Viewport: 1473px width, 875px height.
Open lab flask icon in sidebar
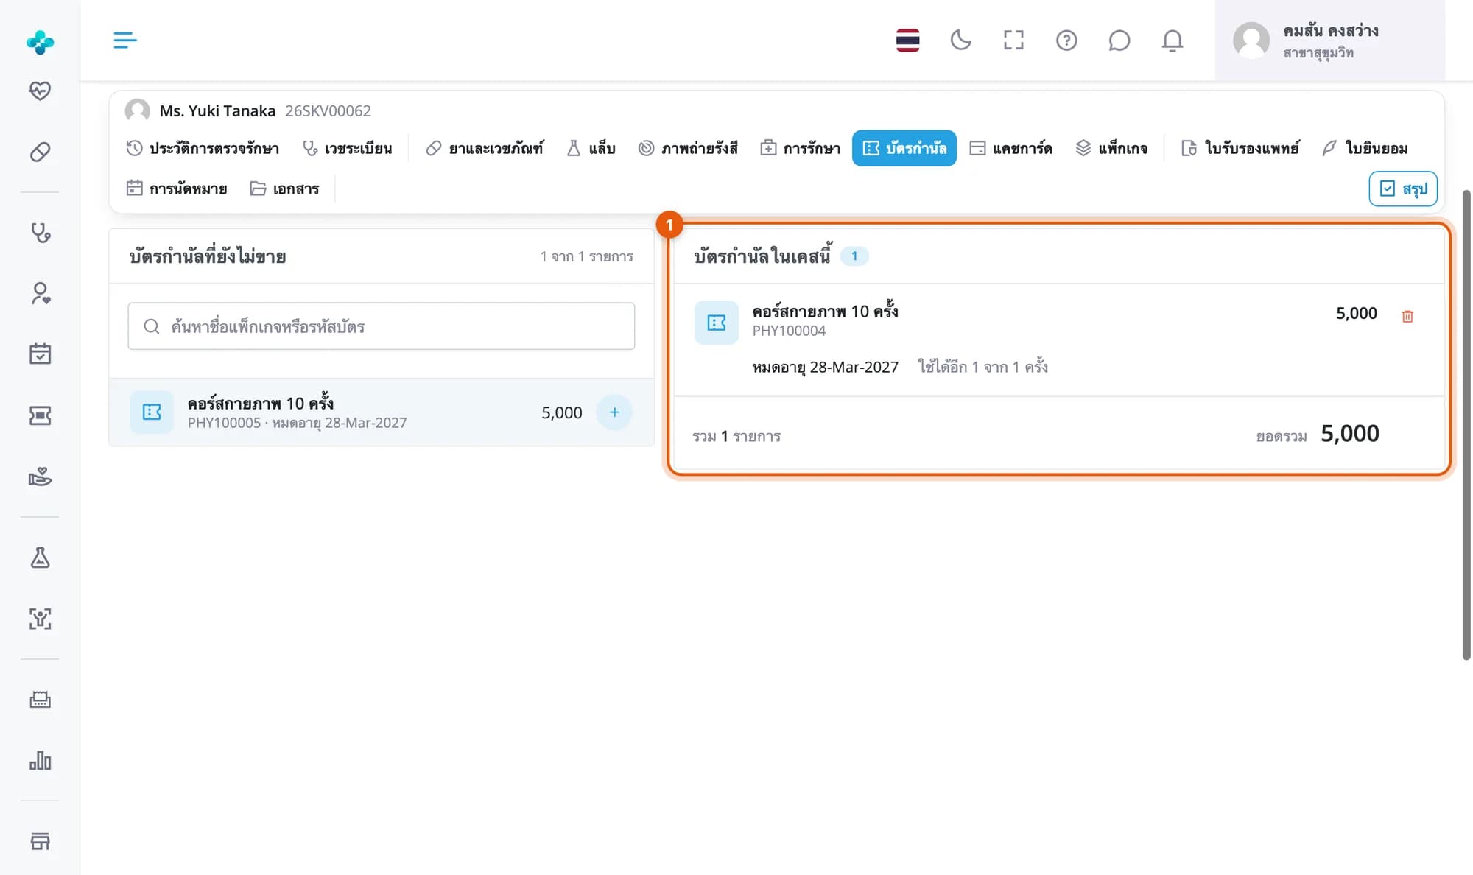click(40, 558)
